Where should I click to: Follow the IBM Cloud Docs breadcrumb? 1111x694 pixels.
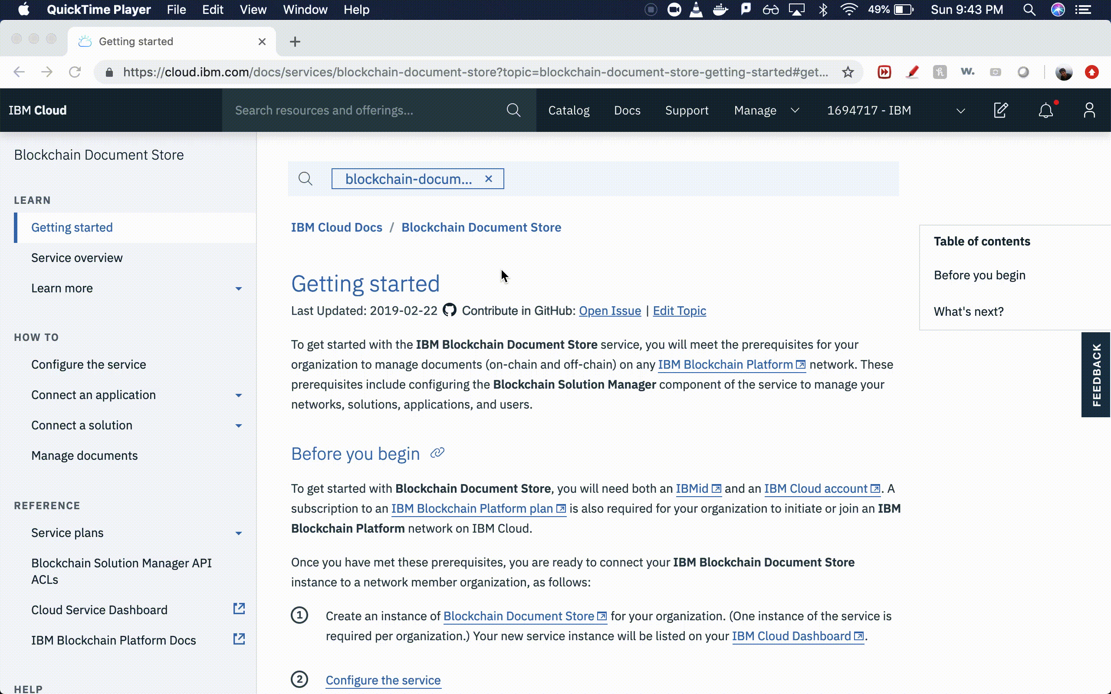click(336, 227)
